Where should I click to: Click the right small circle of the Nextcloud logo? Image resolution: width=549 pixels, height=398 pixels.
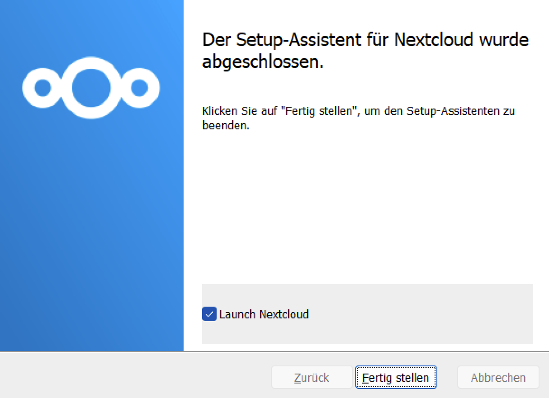click(139, 88)
